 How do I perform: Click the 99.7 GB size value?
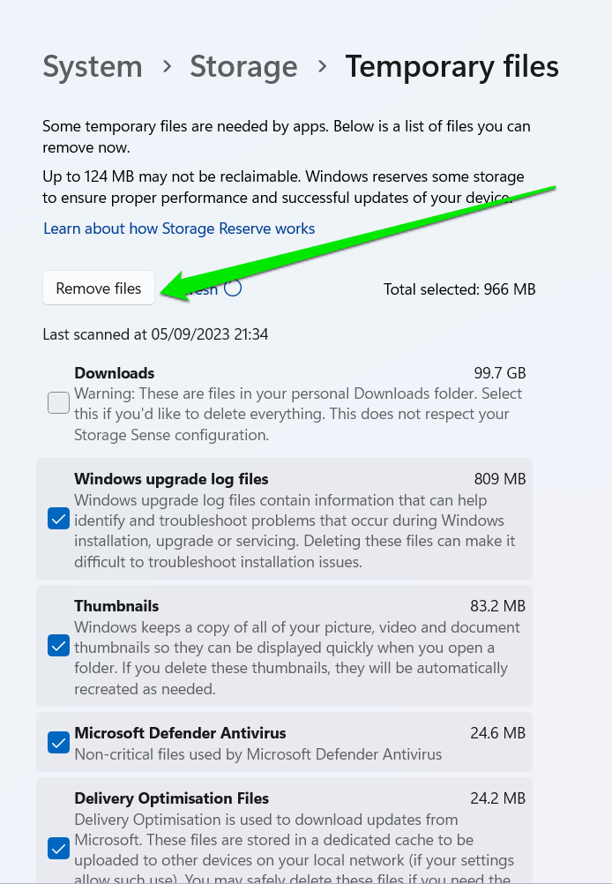pos(500,373)
